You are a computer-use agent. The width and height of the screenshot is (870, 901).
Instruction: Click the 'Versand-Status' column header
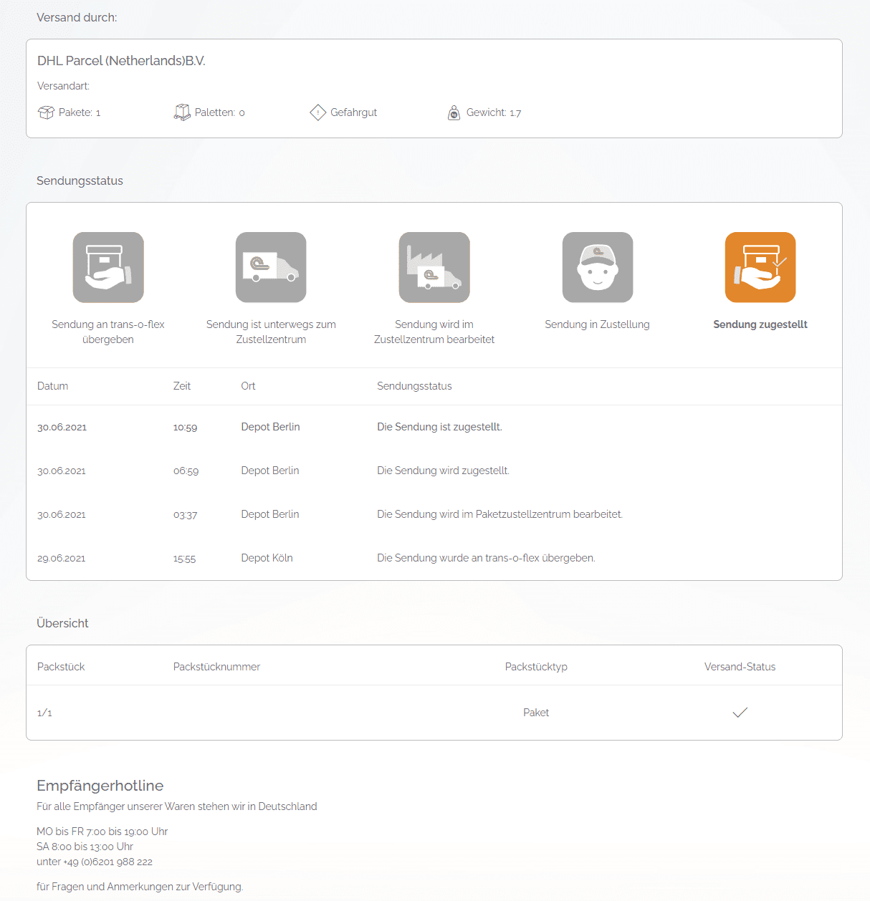[740, 667]
